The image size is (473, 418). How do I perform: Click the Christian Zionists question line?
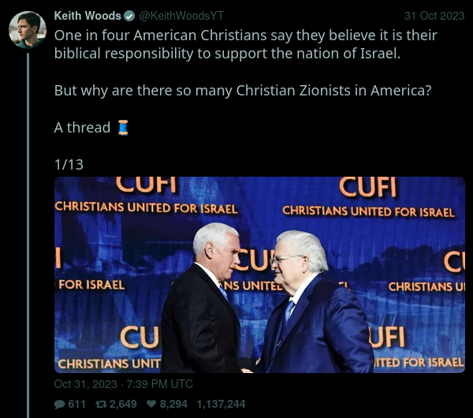click(x=243, y=90)
